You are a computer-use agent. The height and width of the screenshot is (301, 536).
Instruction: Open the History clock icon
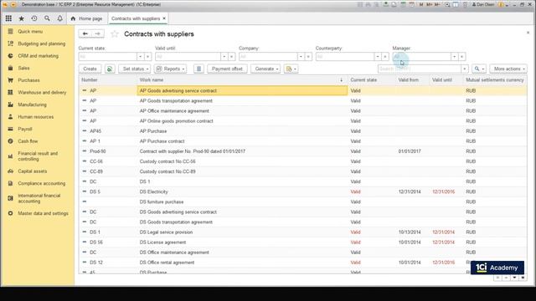pyautogui.click(x=34, y=18)
